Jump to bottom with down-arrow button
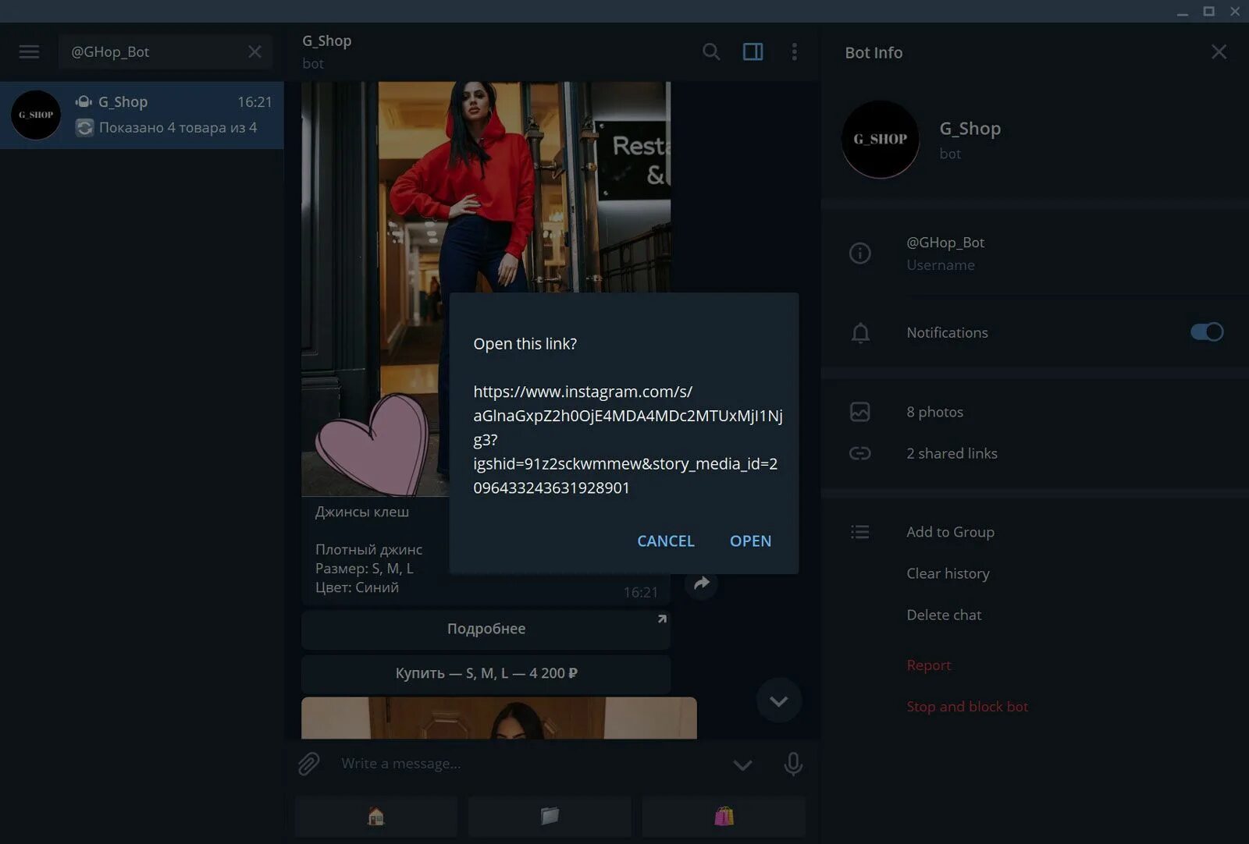1249x844 pixels. 778,700
